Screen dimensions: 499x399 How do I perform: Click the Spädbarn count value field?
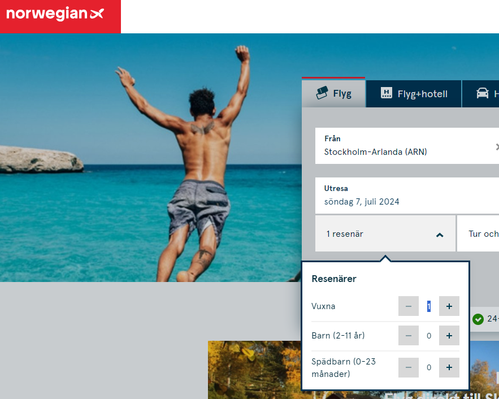[x=429, y=367]
